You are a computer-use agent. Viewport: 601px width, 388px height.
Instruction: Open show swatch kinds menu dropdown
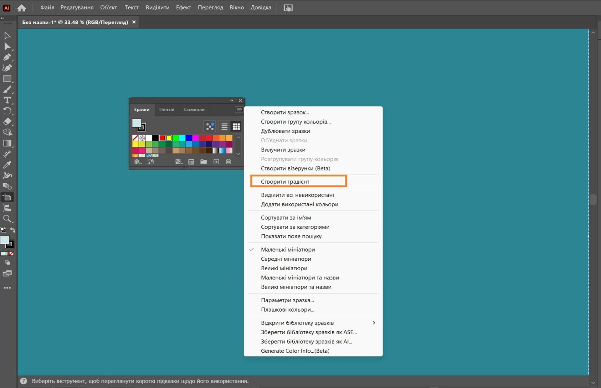[179, 162]
